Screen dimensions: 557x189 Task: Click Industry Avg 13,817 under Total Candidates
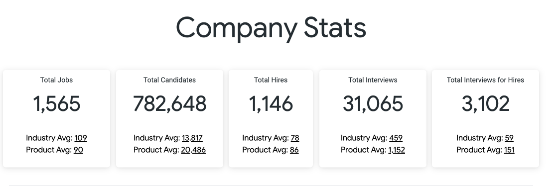click(192, 138)
